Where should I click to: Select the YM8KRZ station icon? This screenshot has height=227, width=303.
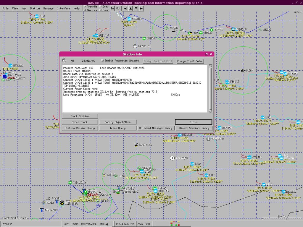point(260,30)
